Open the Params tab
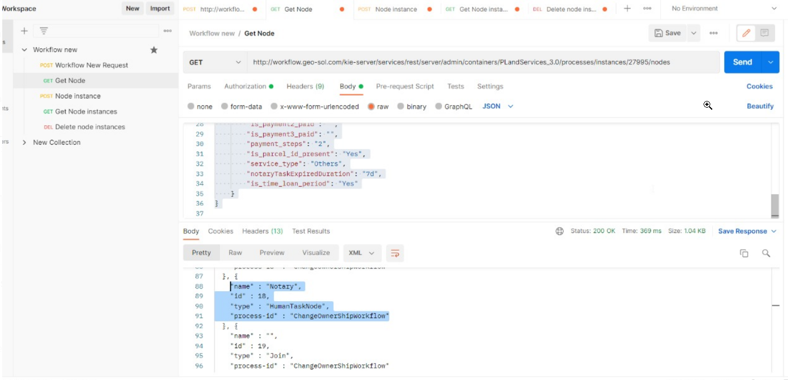Screen dimensions: 788x380 (x=199, y=87)
